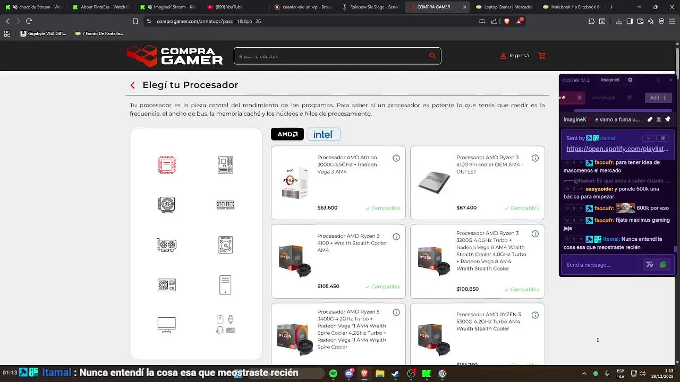Open emote picker in KickTalk message box
The height and width of the screenshot is (382, 680).
click(x=650, y=265)
